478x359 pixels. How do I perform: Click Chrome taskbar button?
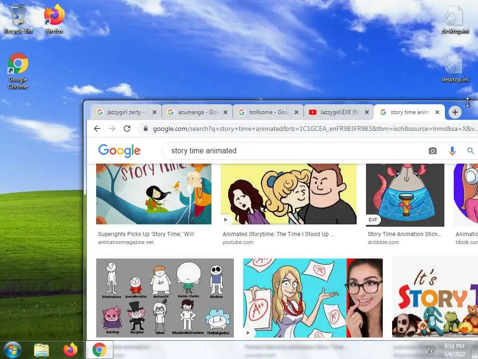(99, 350)
